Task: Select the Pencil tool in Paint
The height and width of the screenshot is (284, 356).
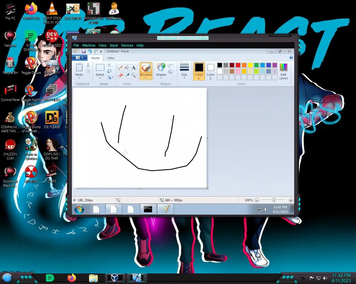Action: (x=120, y=68)
